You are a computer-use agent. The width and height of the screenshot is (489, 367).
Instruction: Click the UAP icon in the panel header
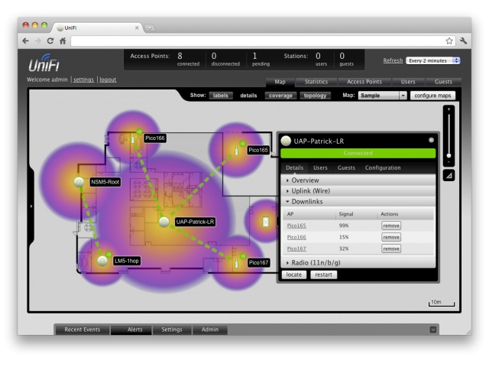pos(286,141)
